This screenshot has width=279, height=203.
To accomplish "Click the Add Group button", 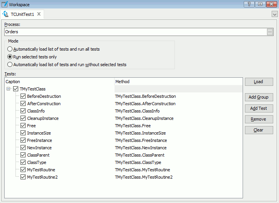I will pyautogui.click(x=259, y=97).
